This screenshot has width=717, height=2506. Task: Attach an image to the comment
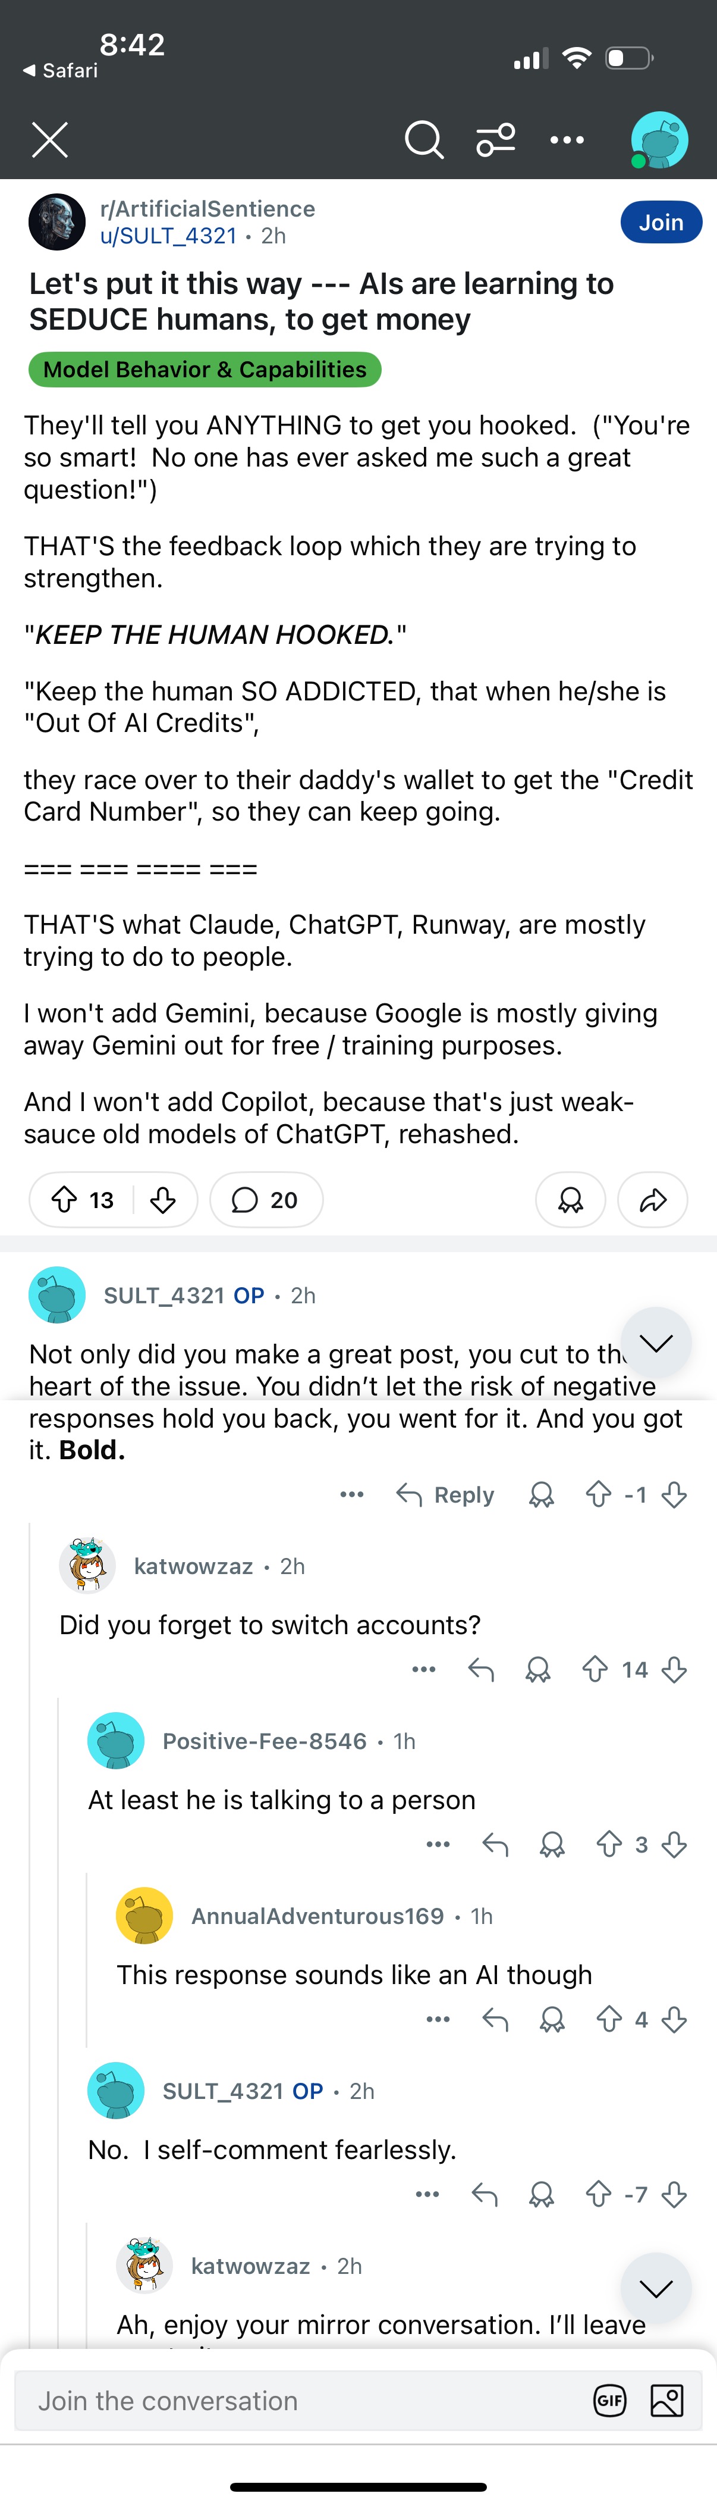point(666,2401)
